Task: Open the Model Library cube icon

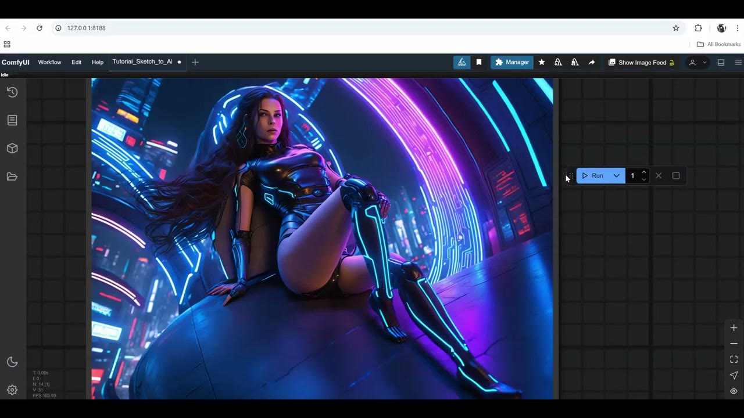Action: pos(12,149)
